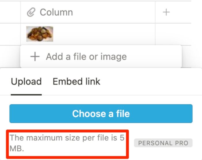
Task: Click the empty cell left of the food thumbnail
Action: point(10,34)
